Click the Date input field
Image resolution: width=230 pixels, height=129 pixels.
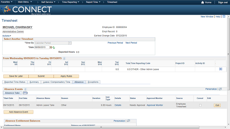click(x=42, y=47)
